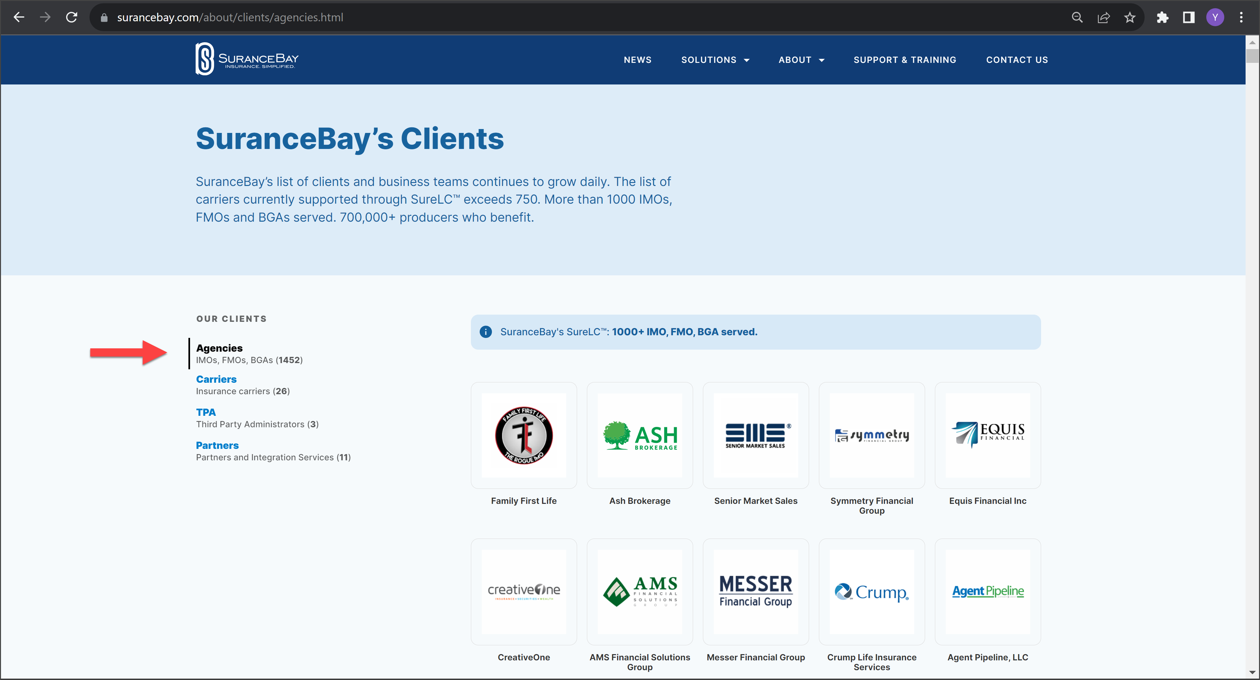1260x680 pixels.
Task: Reload the page with the refresh icon
Action: (x=72, y=18)
